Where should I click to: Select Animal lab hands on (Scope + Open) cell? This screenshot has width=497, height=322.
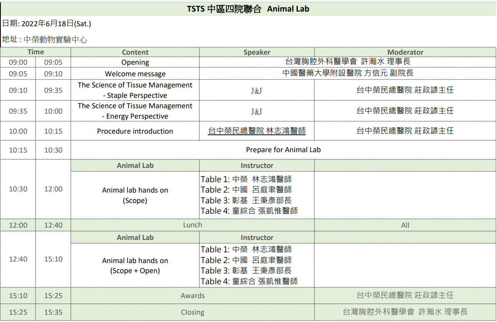(x=135, y=266)
